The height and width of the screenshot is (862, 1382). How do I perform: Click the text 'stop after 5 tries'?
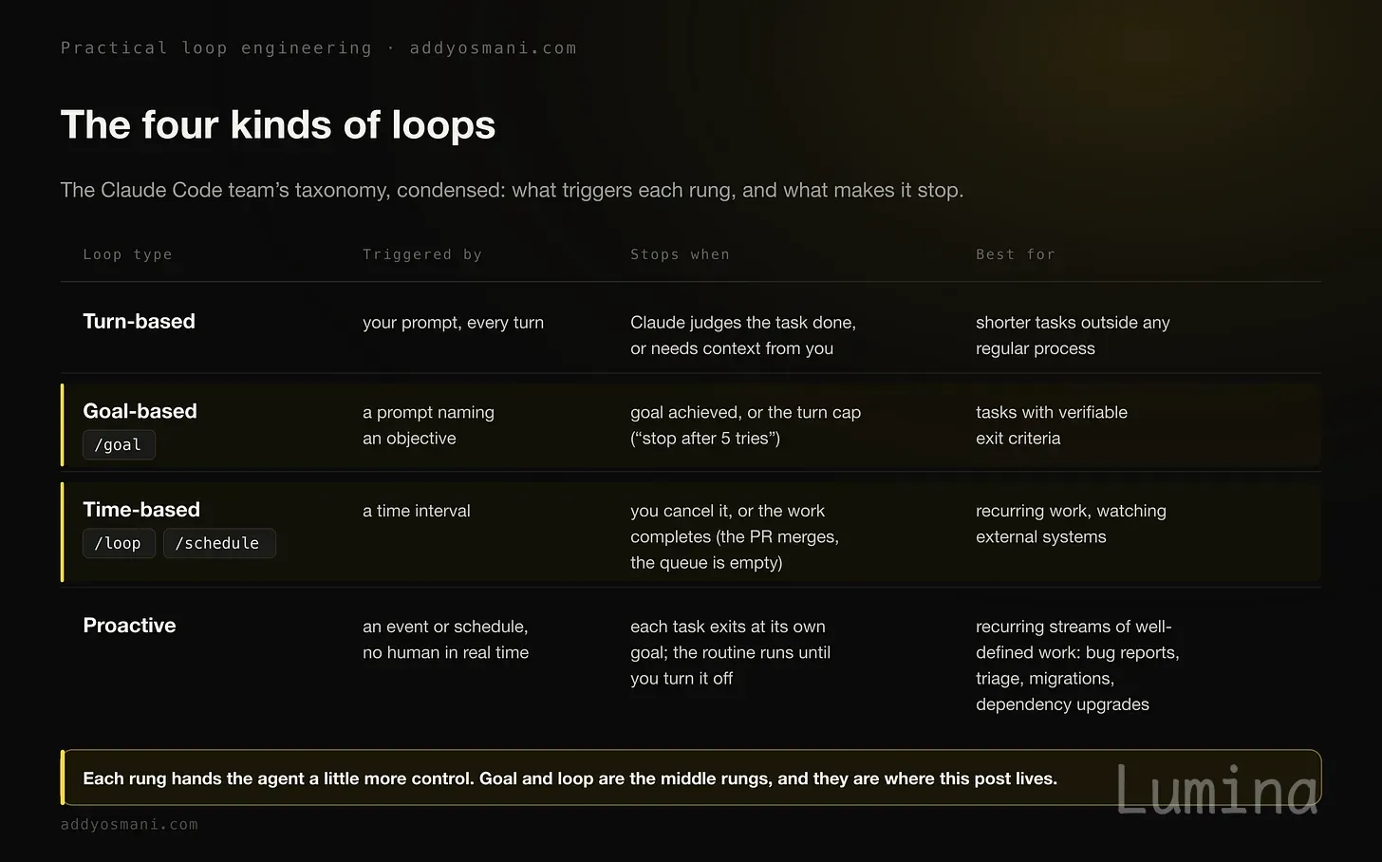tap(705, 439)
